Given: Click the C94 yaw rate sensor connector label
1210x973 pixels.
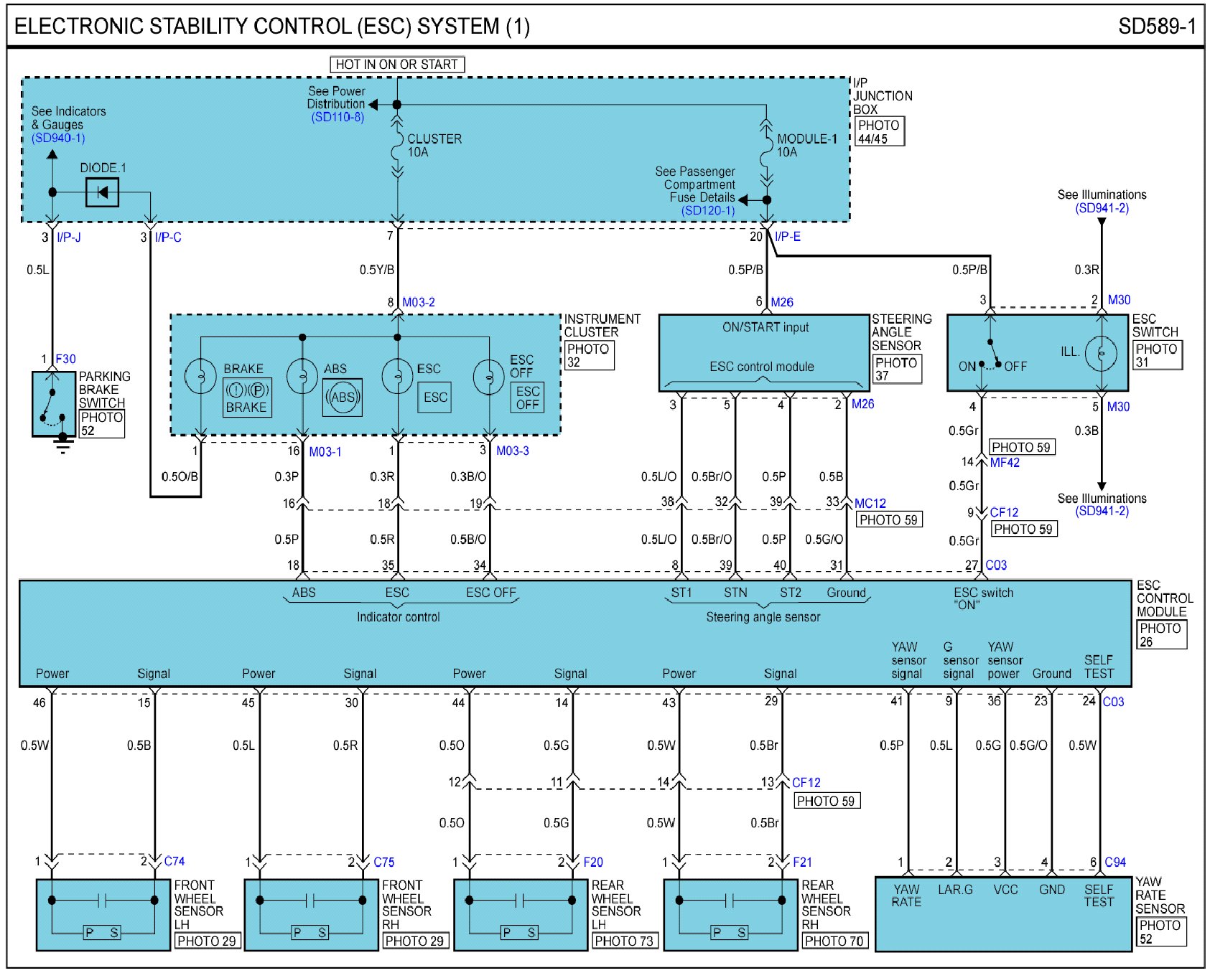Looking at the screenshot, I should pyautogui.click(x=1114, y=862).
